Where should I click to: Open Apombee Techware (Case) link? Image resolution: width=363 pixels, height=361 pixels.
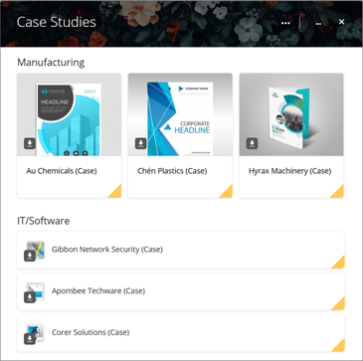[x=98, y=291]
